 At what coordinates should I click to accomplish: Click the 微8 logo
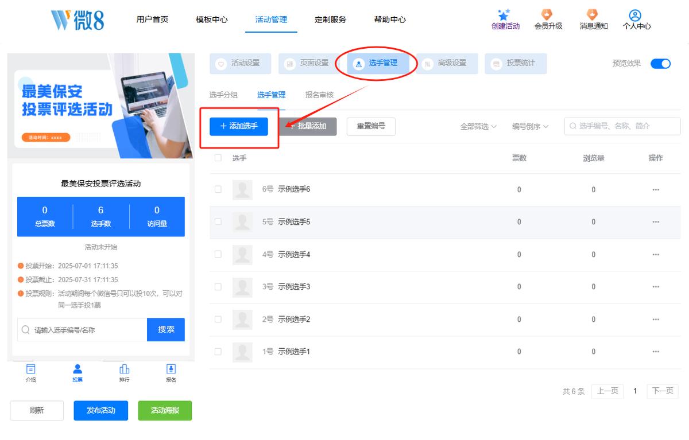point(78,20)
